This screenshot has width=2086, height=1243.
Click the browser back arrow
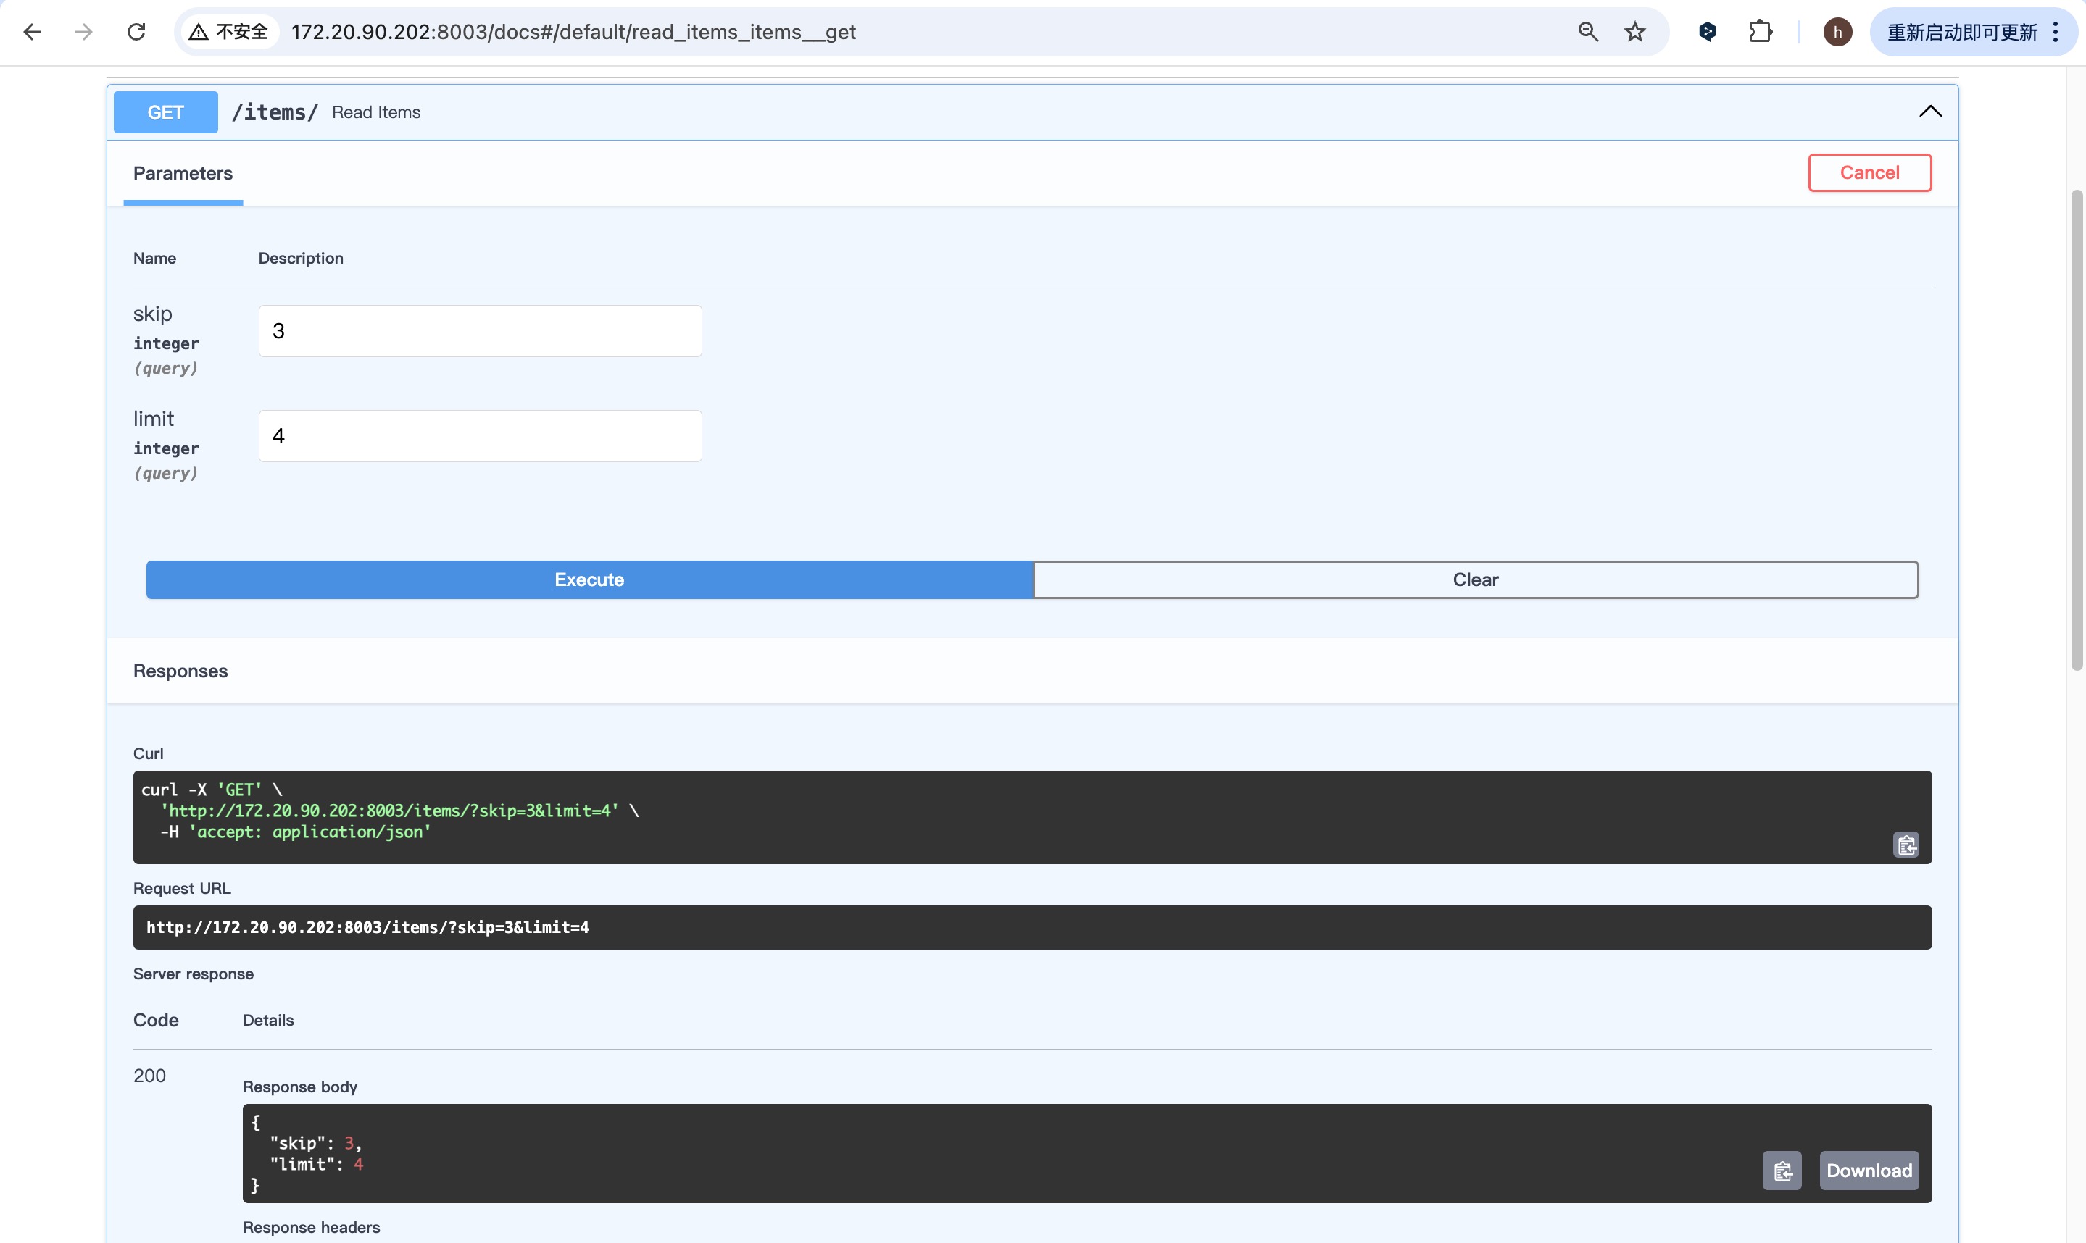32,32
